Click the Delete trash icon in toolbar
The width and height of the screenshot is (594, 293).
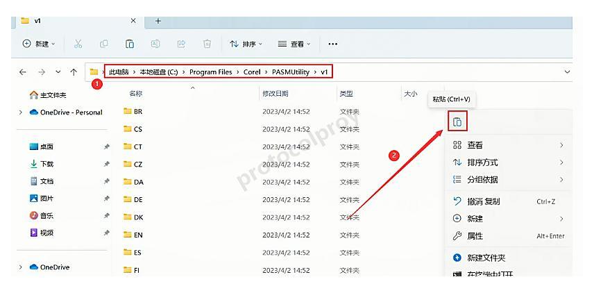pyautogui.click(x=207, y=44)
